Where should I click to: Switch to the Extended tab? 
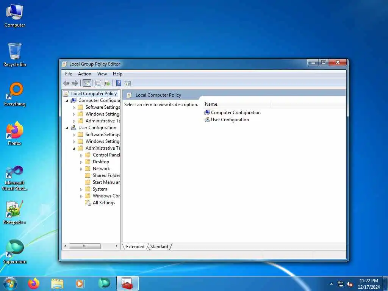tap(135, 246)
